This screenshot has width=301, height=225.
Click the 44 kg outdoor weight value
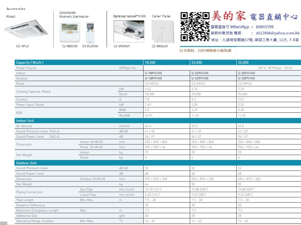coord(147,184)
